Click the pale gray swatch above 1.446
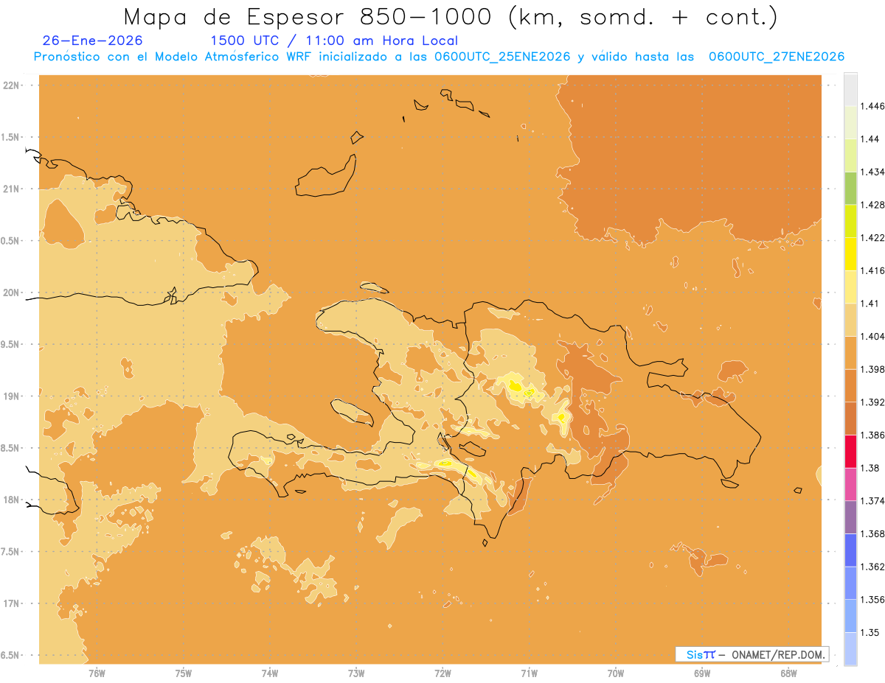This screenshot has width=885, height=683. pos(850,89)
